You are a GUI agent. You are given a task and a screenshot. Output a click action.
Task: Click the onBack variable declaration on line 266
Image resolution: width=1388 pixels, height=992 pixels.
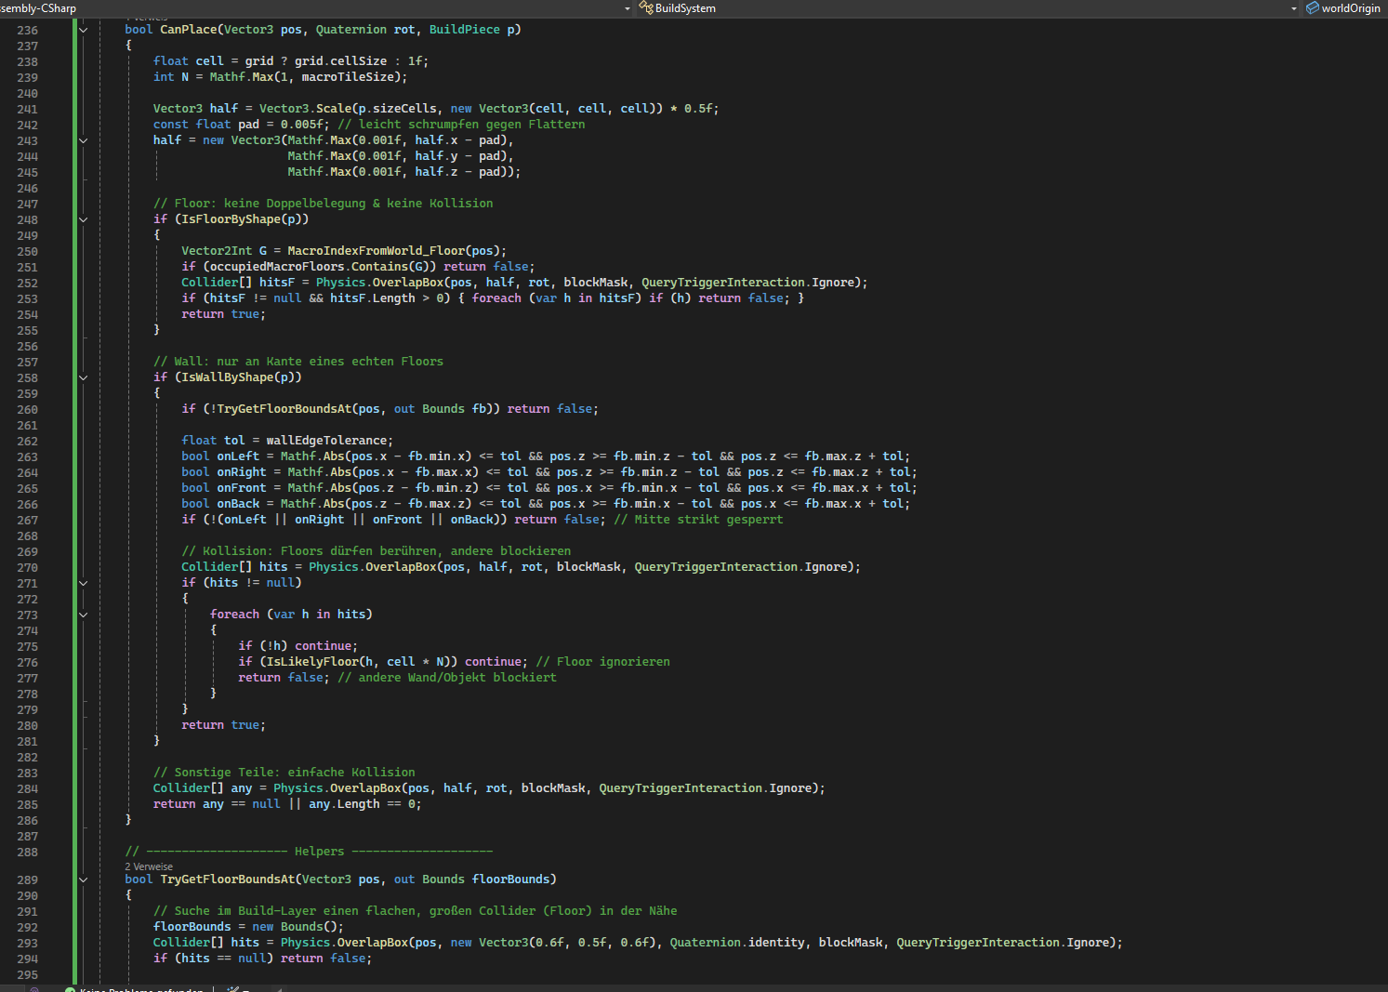click(238, 504)
